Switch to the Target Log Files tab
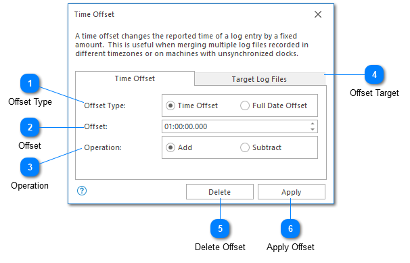The height and width of the screenshot is (263, 410). coord(259,79)
